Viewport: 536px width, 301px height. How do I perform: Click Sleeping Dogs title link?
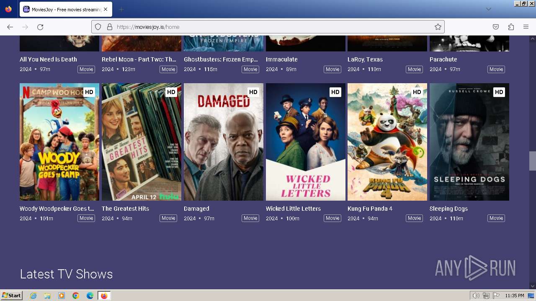click(448, 209)
